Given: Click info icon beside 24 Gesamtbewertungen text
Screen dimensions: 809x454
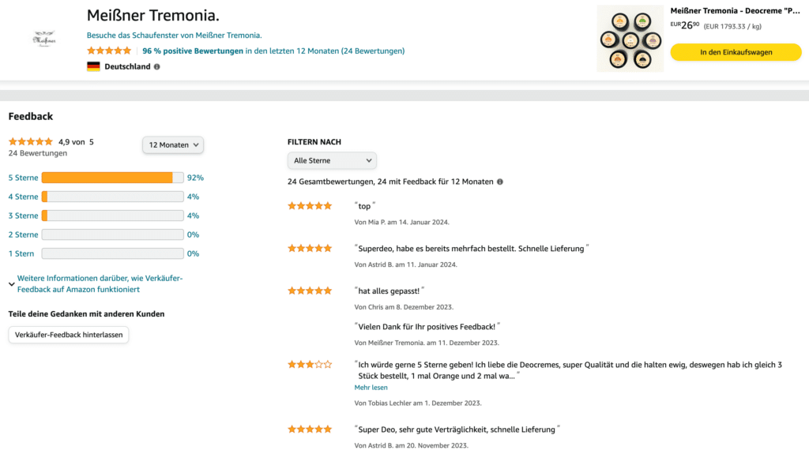Looking at the screenshot, I should tap(500, 182).
